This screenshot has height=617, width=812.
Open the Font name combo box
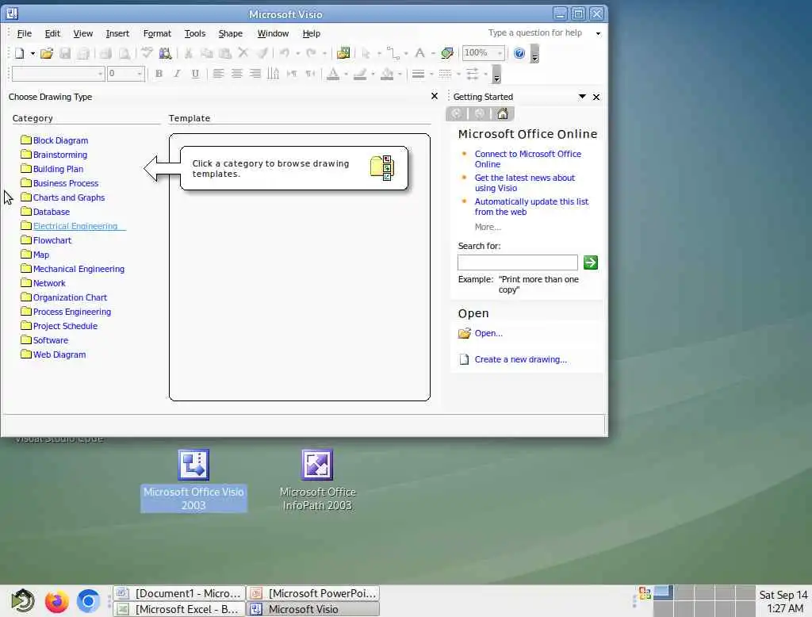click(x=59, y=74)
